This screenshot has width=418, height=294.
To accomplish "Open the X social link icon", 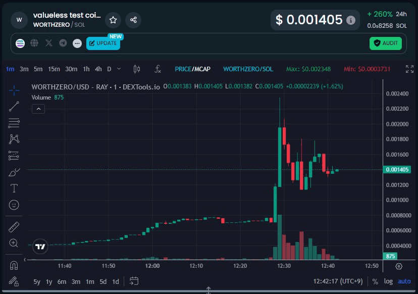I will (49, 43).
